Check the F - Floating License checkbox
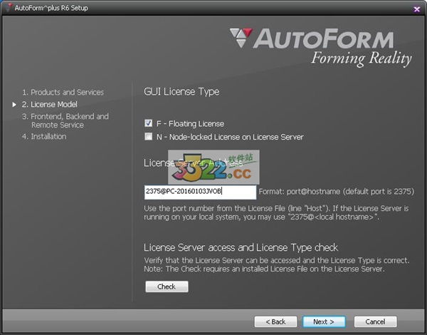Screen dimensions: 427x335 (149, 123)
